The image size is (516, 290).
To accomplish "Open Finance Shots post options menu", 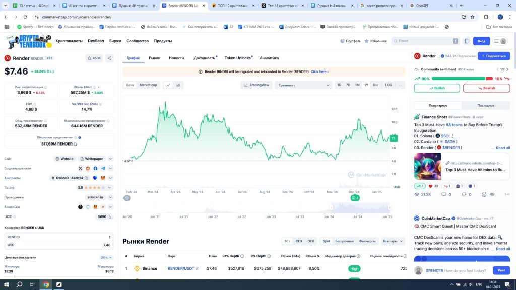I will tap(507, 194).
